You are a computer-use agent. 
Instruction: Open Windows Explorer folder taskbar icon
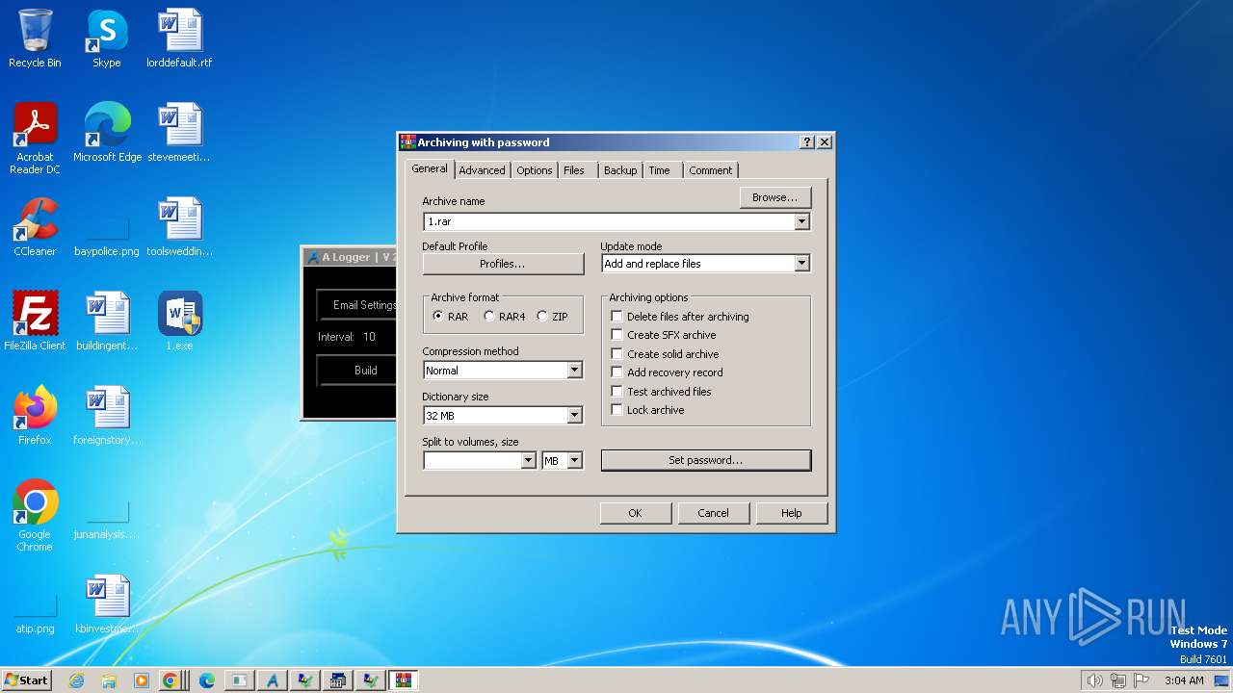click(x=109, y=680)
